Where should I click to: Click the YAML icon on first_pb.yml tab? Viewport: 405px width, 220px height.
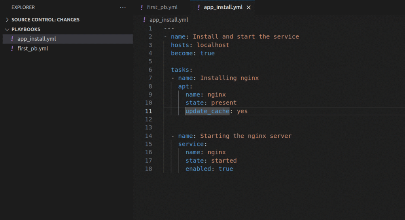142,8
